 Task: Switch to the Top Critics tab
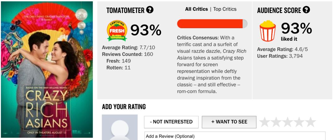225,9
